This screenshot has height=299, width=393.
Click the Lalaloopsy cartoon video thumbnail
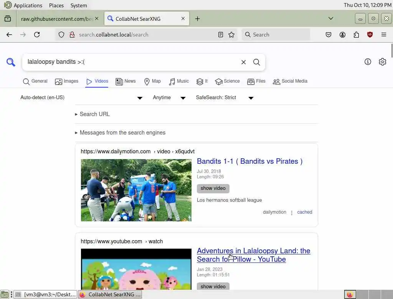(x=136, y=269)
